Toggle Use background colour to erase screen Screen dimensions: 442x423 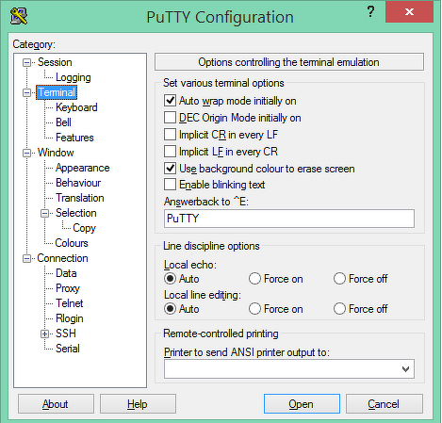(170, 169)
